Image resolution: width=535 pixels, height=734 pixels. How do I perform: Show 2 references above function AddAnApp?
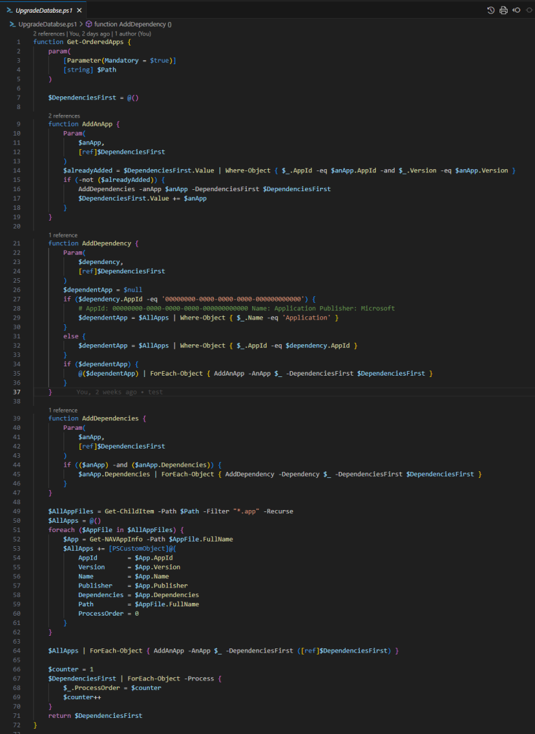point(64,116)
